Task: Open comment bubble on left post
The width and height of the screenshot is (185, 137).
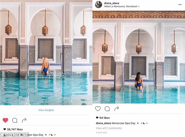Action: [x=15, y=120]
